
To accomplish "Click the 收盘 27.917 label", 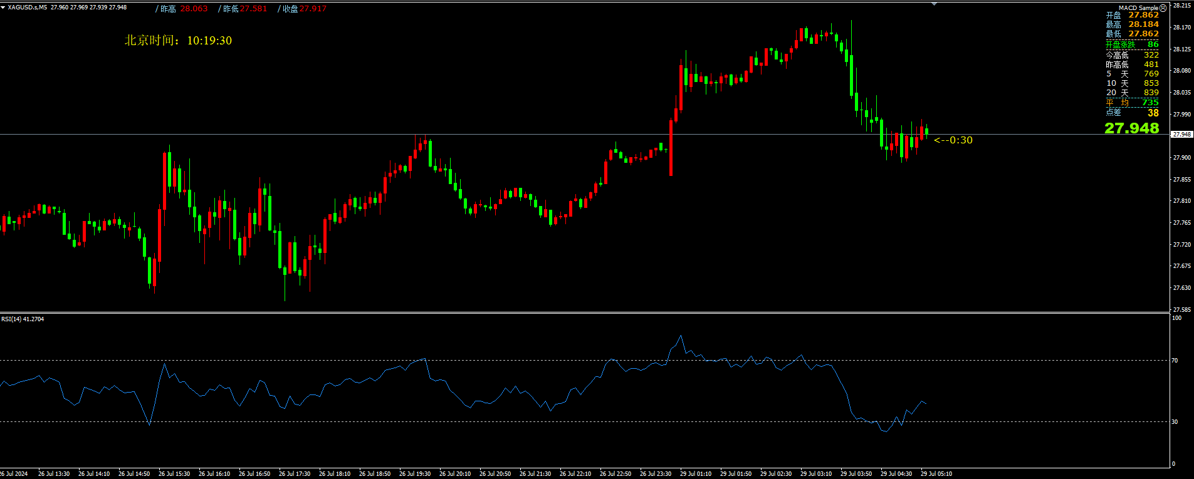I will click(304, 9).
